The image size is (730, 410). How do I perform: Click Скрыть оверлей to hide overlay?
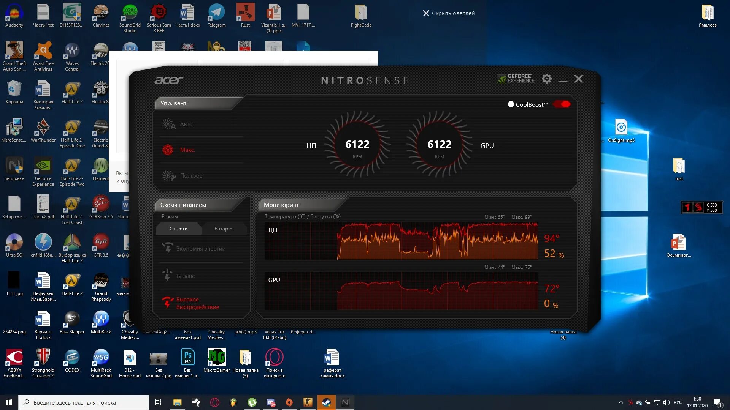[x=449, y=13]
